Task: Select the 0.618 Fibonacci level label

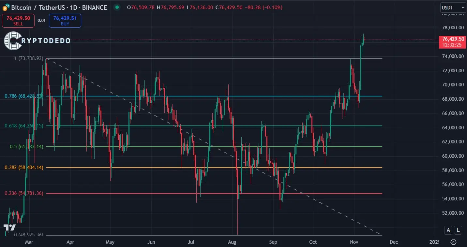Action: [x=24, y=126]
